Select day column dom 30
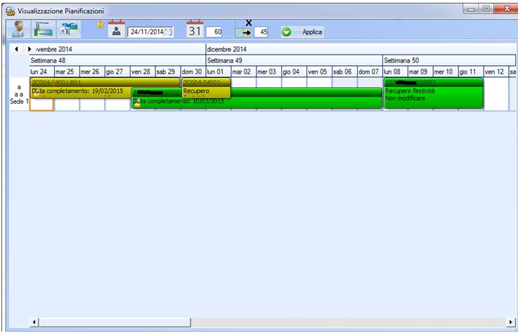The width and height of the screenshot is (518, 333). click(x=193, y=72)
